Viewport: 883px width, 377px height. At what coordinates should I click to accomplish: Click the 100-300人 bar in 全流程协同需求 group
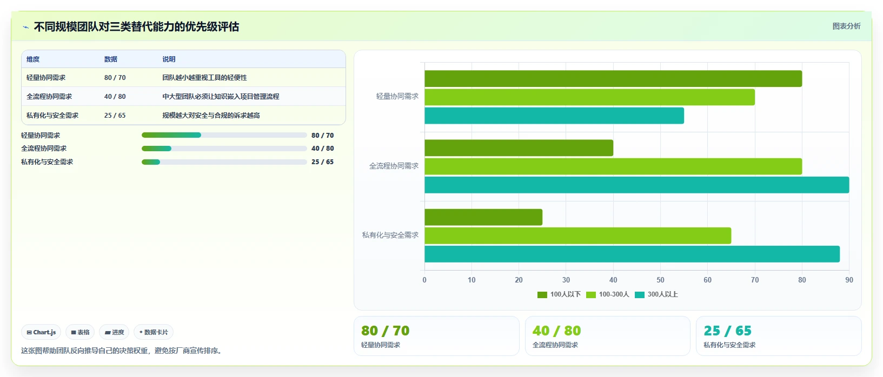pos(613,166)
